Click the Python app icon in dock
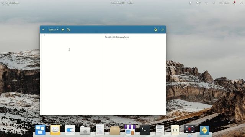This screenshot has width=245, height=137. coord(204,130)
